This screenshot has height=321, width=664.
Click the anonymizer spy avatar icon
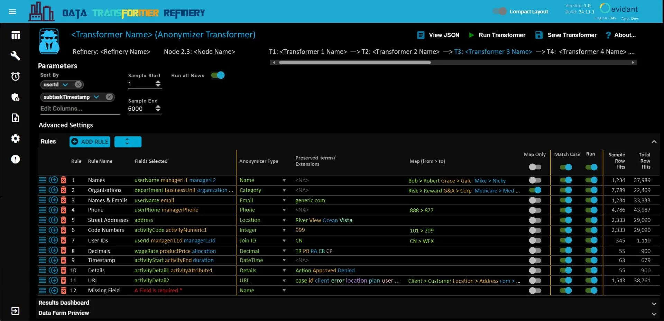pyautogui.click(x=49, y=41)
